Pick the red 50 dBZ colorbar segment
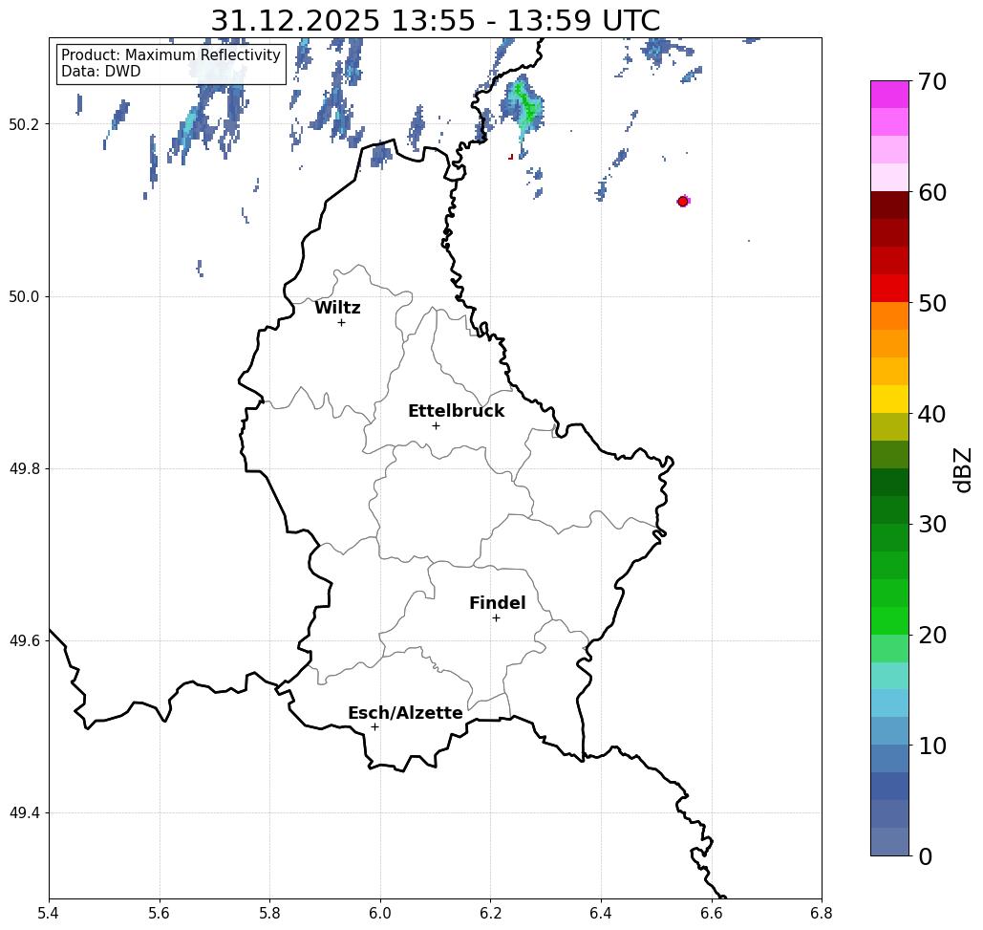Screen dimensions: 983x930 (x=889, y=288)
